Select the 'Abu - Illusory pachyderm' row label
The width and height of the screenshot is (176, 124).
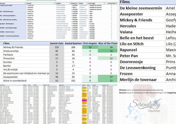pyautogui.click(x=8, y=15)
